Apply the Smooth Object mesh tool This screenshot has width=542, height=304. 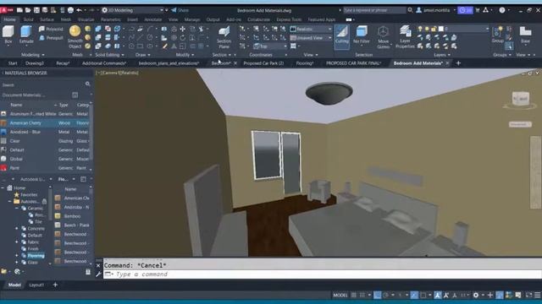pyautogui.click(x=75, y=37)
